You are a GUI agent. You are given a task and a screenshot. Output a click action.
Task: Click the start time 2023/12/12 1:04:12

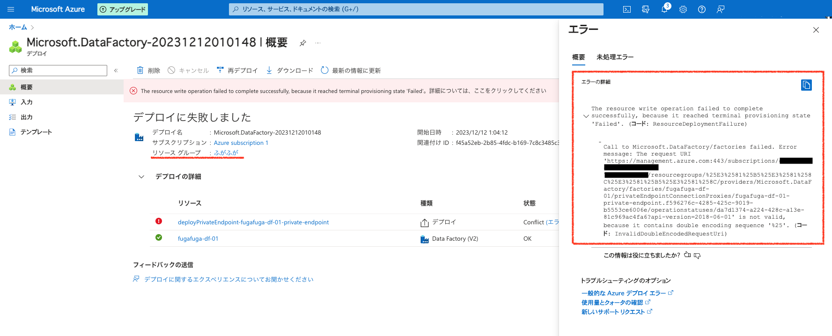coord(482,133)
